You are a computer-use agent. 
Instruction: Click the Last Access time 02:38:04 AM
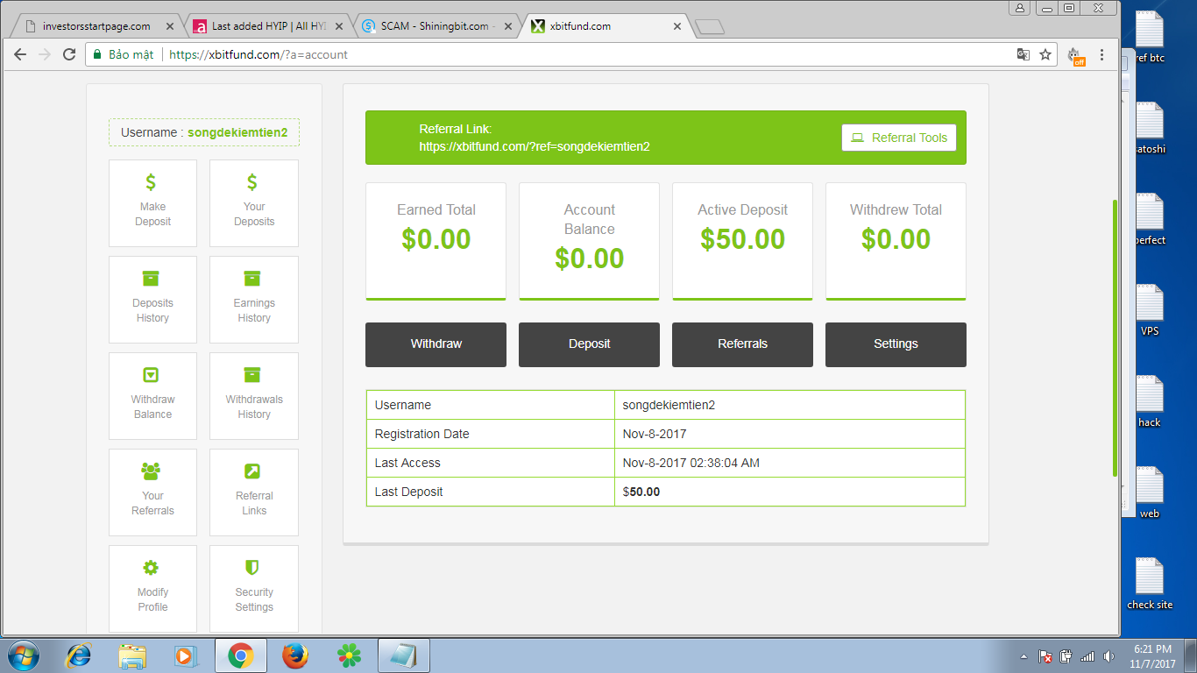point(723,463)
